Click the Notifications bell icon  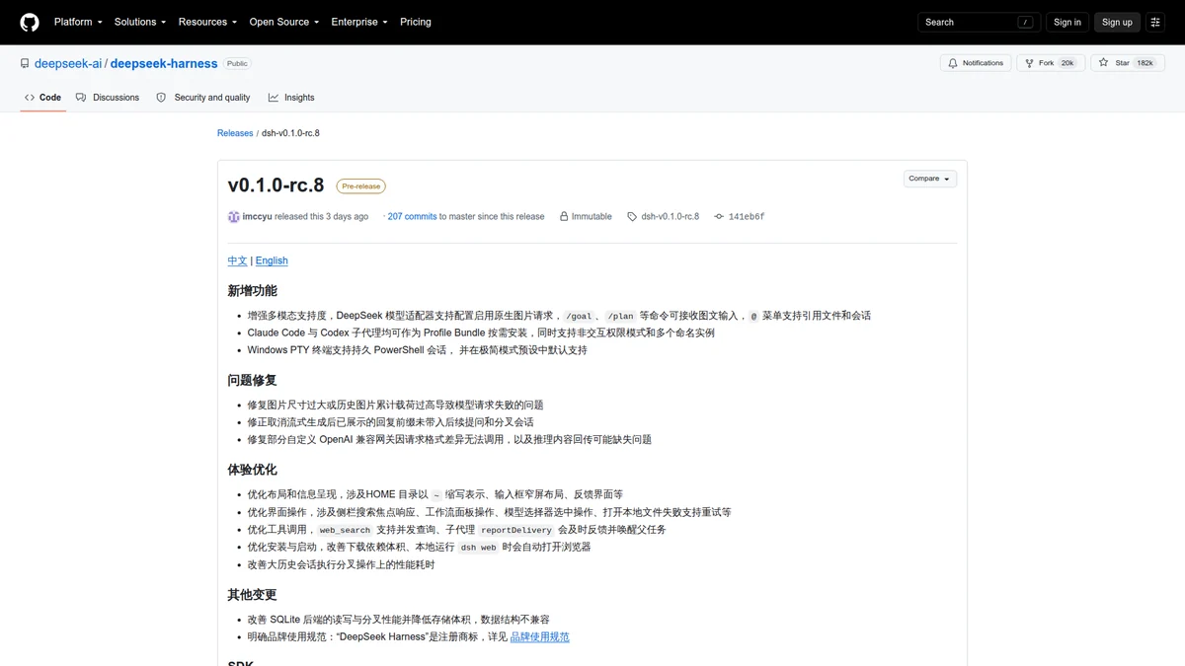coord(953,63)
